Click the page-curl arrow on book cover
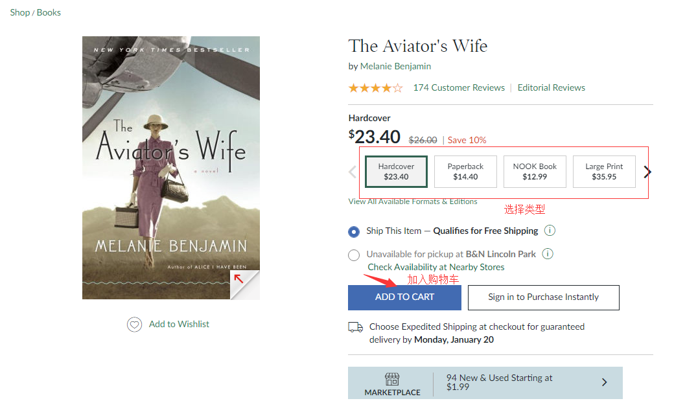The width and height of the screenshot is (674, 414). click(x=239, y=279)
